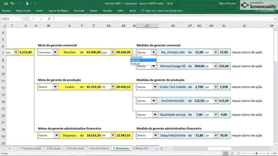Viewport: 278px width, 156px height.
Task: Open the 'até' dropdown in Custos row
Action: point(113,87)
